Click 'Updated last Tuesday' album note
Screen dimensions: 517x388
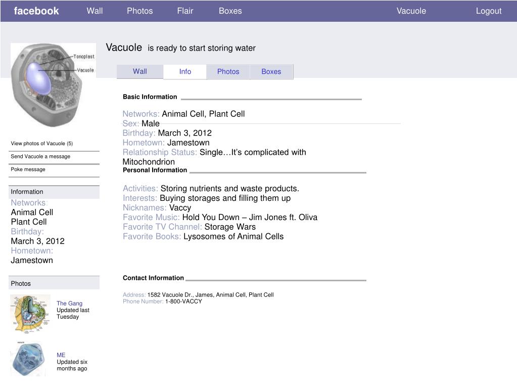point(73,314)
